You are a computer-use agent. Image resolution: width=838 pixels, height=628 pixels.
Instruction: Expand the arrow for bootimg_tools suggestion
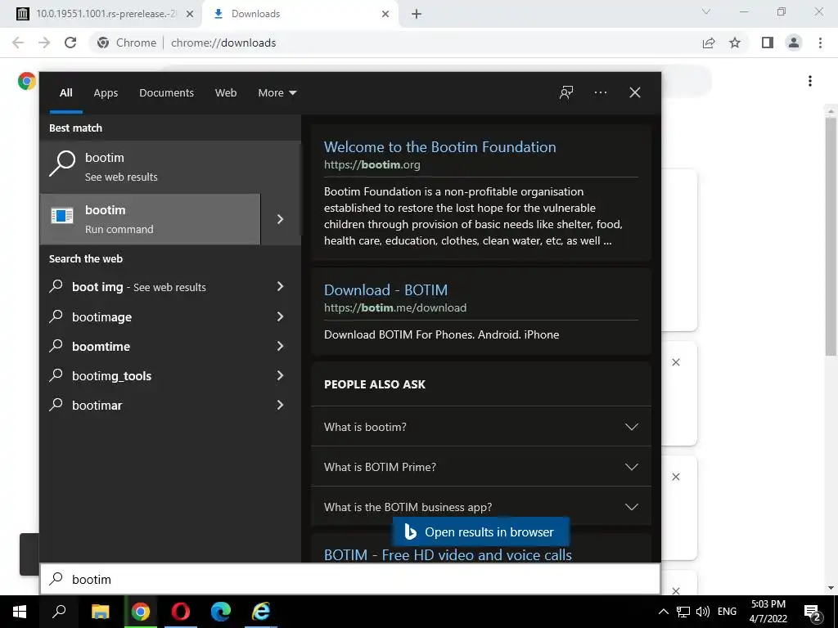pyautogui.click(x=280, y=376)
